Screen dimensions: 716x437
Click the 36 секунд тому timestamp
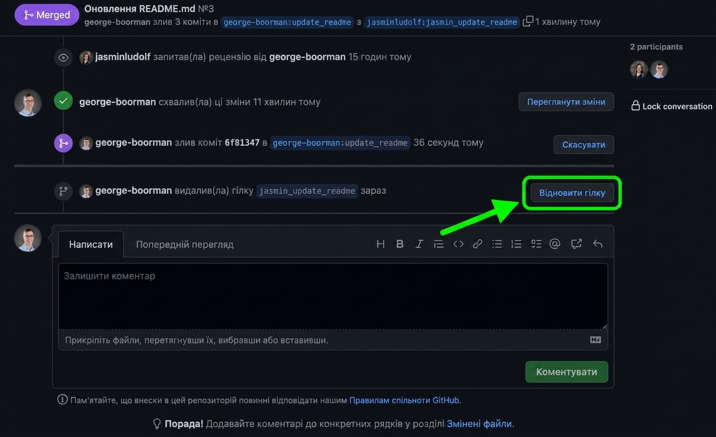click(x=449, y=143)
